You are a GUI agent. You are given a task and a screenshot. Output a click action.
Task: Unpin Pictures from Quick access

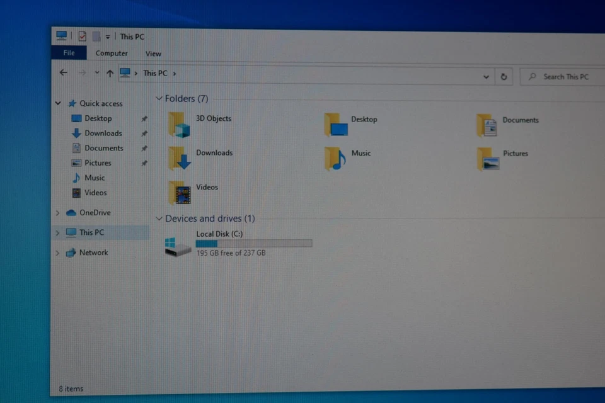144,162
